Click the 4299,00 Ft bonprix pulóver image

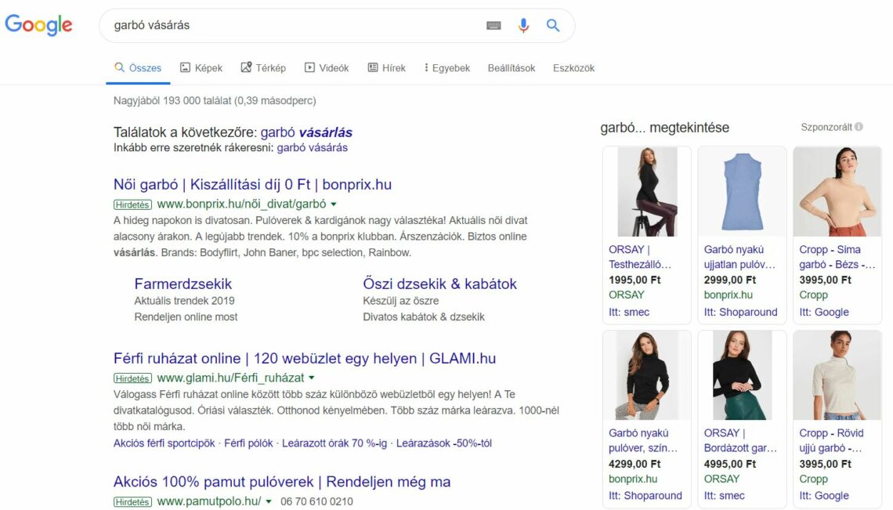point(647,375)
